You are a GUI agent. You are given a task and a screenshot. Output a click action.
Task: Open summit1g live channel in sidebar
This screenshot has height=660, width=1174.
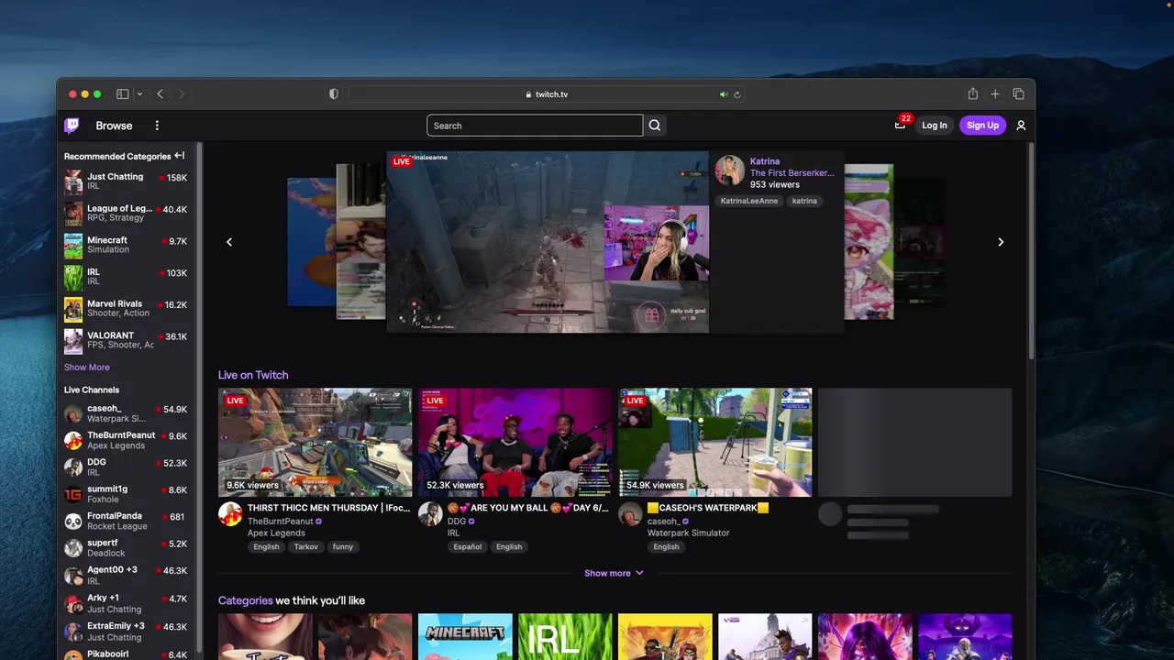click(x=126, y=494)
